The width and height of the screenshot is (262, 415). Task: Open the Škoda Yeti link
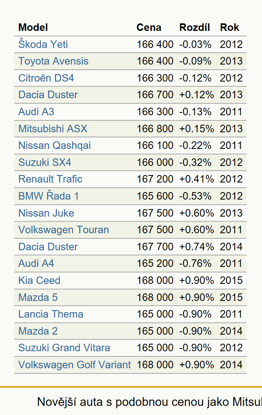(x=43, y=44)
